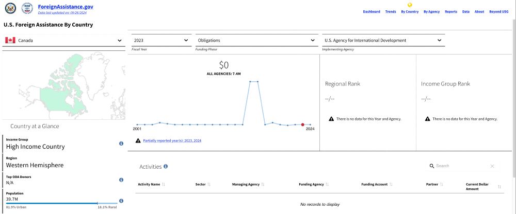Click the Funding Account column header
Viewport: 516px width, 214px height.
375,185
